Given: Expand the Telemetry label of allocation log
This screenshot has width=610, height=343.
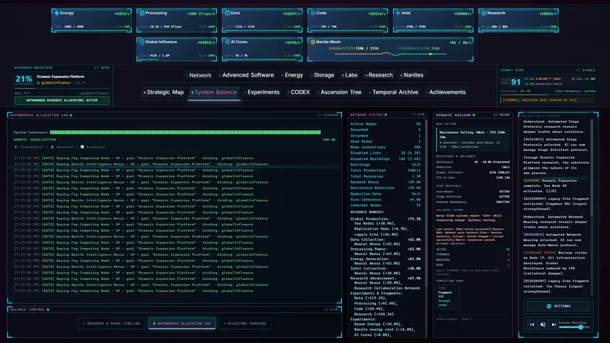Looking at the screenshot, I should click(328, 115).
